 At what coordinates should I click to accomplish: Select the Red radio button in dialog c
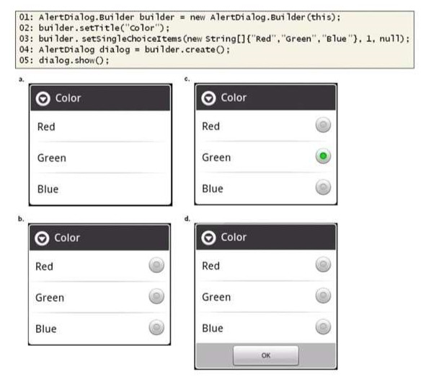323,125
